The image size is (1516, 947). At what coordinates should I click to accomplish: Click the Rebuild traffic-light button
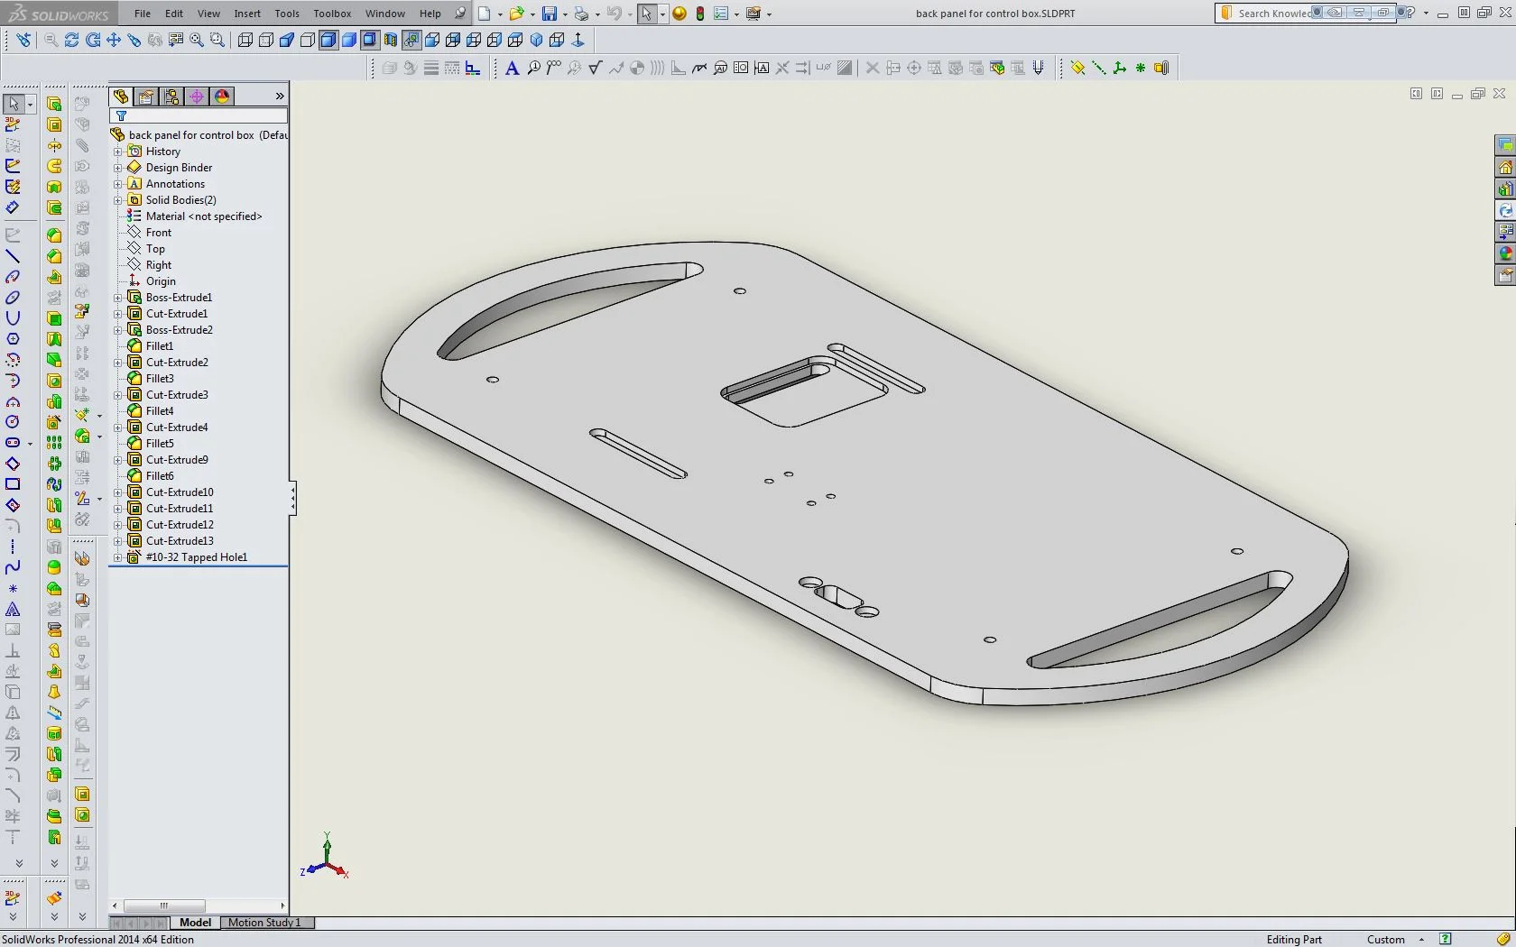(699, 14)
